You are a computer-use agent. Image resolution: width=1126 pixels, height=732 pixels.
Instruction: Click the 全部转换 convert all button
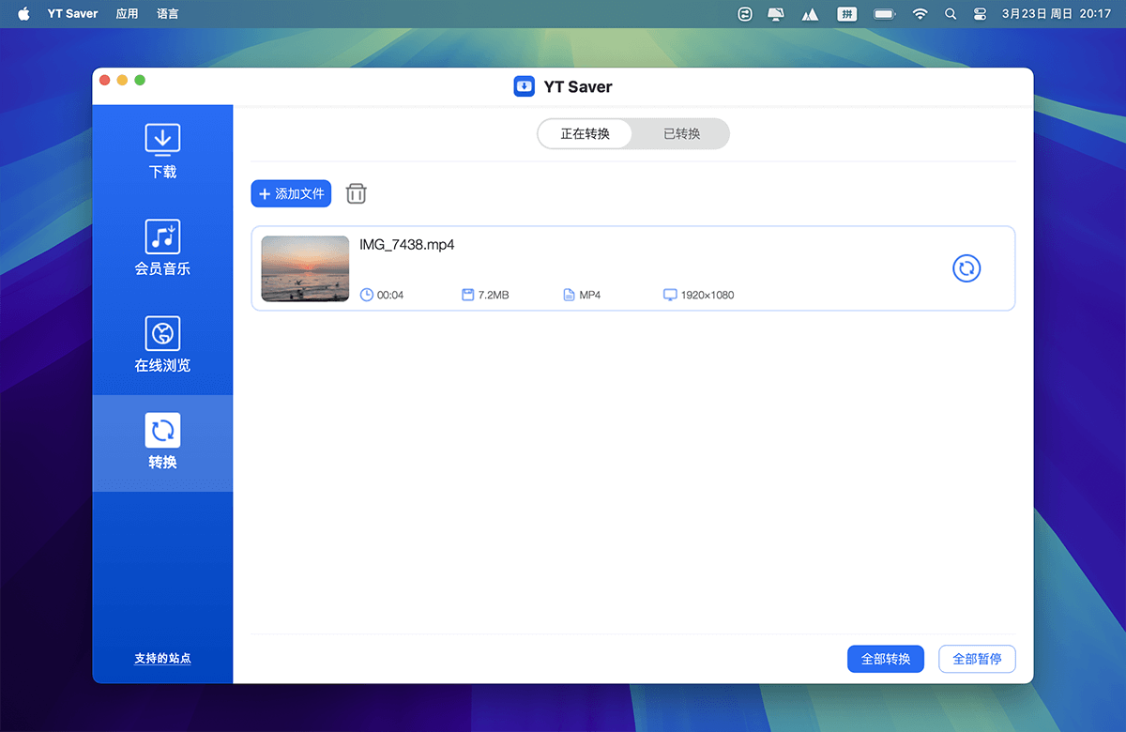(x=886, y=659)
